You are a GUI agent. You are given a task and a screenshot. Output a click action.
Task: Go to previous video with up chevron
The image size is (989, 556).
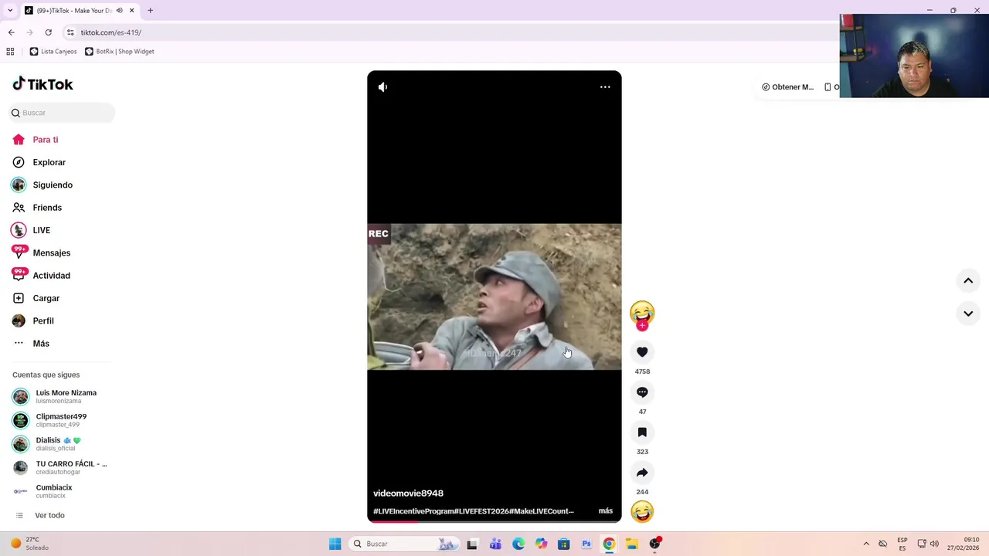[x=968, y=281]
